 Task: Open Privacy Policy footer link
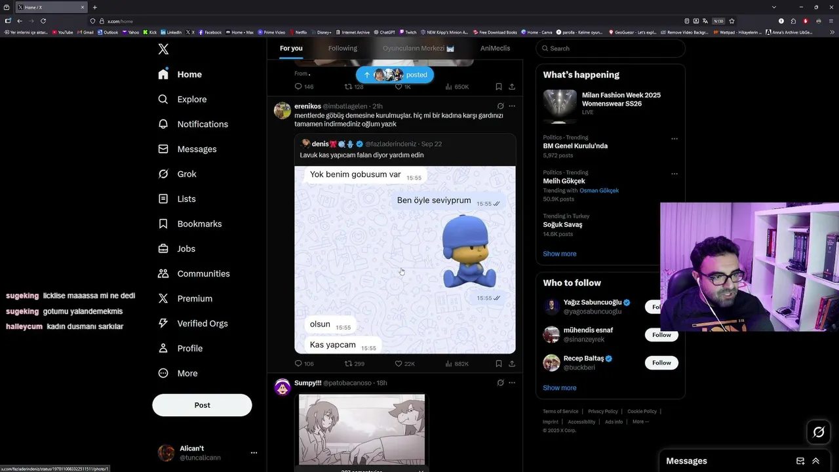tap(603, 412)
